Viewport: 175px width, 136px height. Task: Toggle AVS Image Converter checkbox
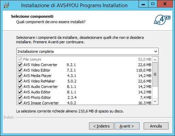click(x=20, y=103)
